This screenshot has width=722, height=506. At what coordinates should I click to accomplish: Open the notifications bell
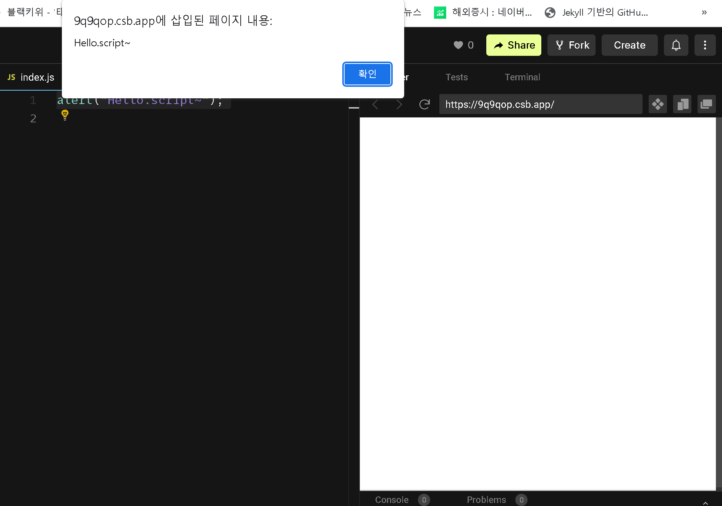[x=676, y=45]
